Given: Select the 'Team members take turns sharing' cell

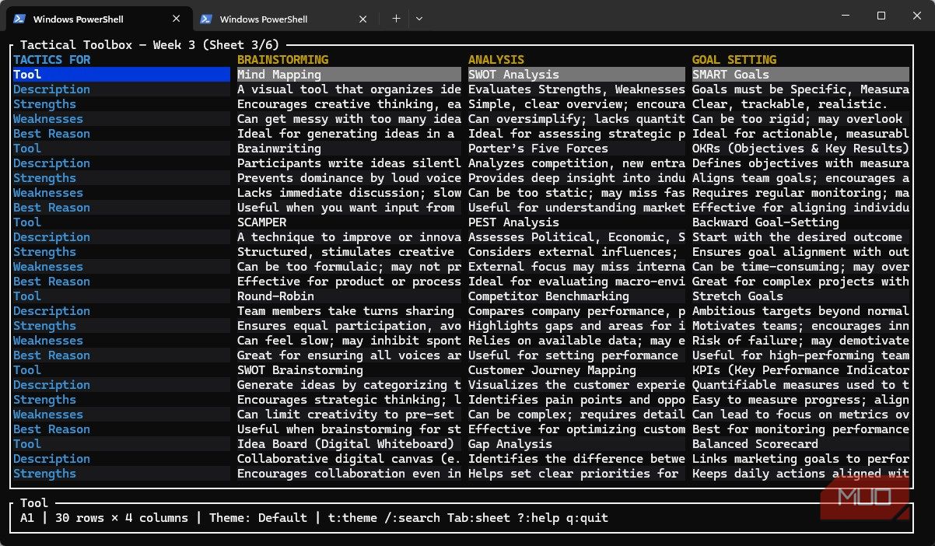Looking at the screenshot, I should click(x=349, y=311).
